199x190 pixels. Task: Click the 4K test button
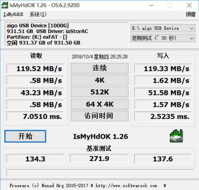(99, 80)
